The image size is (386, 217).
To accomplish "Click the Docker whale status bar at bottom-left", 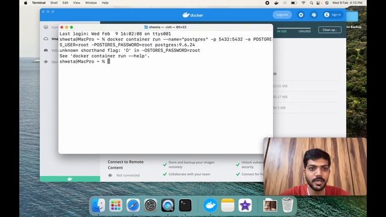I will click(70, 179).
